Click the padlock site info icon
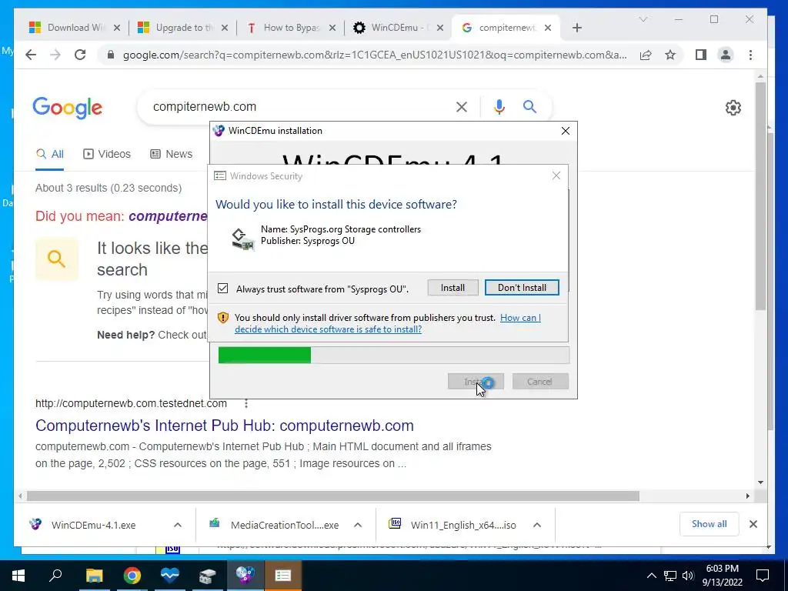Screen dimensions: 788x591 [111, 55]
